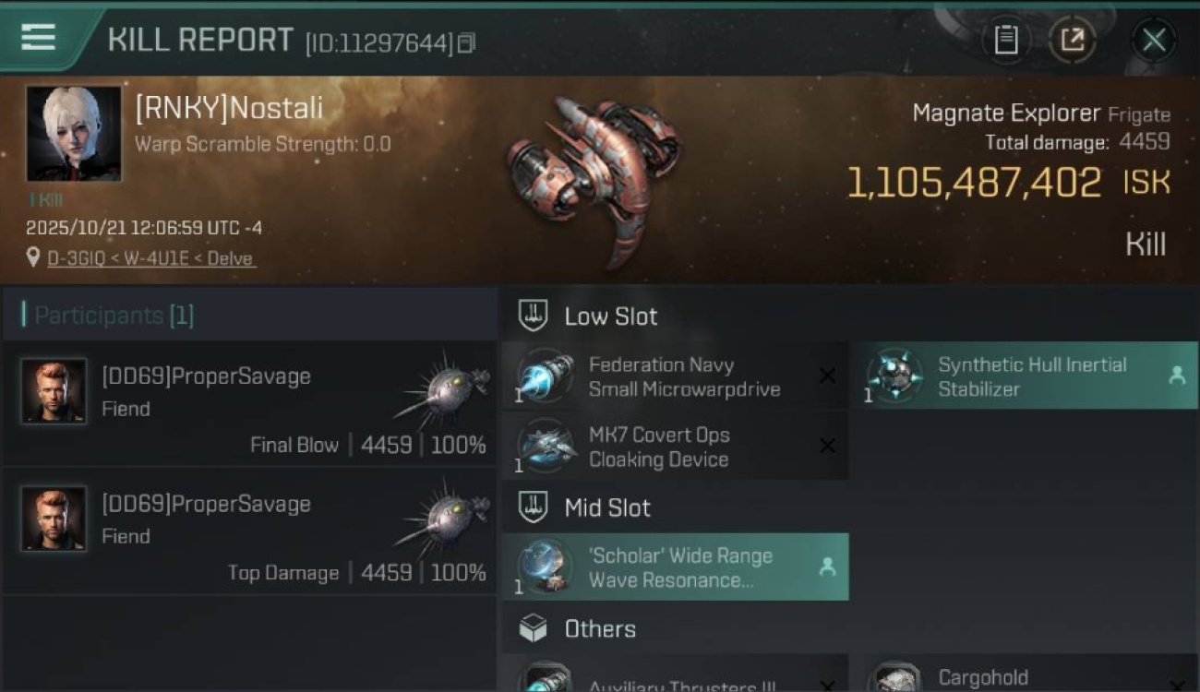Viewport: 1200px width, 692px height.
Task: Close the kill report window
Action: click(x=1153, y=40)
